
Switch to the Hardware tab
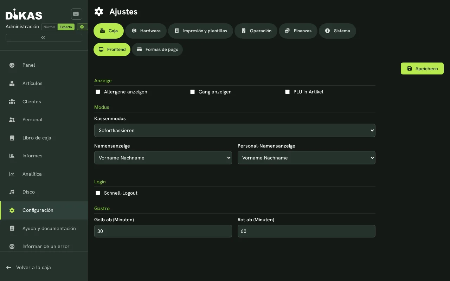click(x=146, y=31)
